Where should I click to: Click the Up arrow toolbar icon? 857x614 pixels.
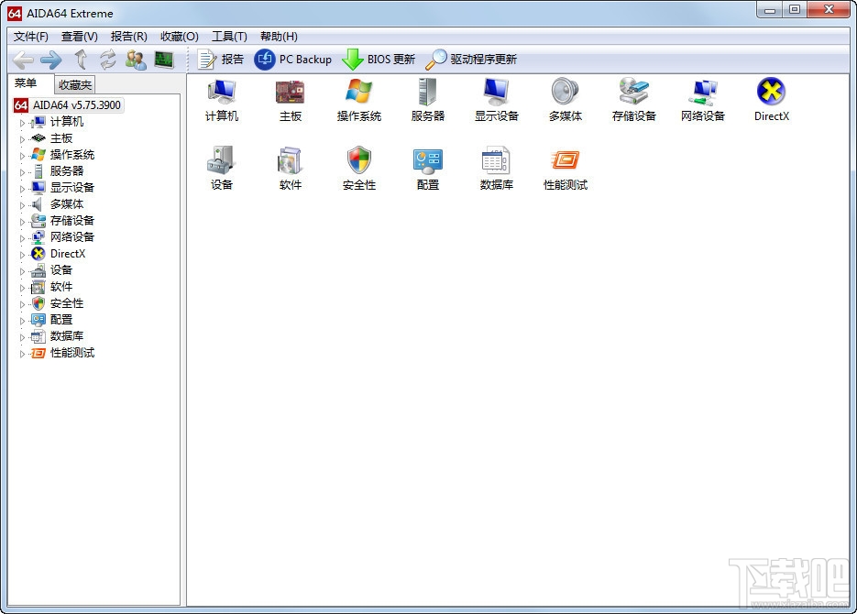81,60
